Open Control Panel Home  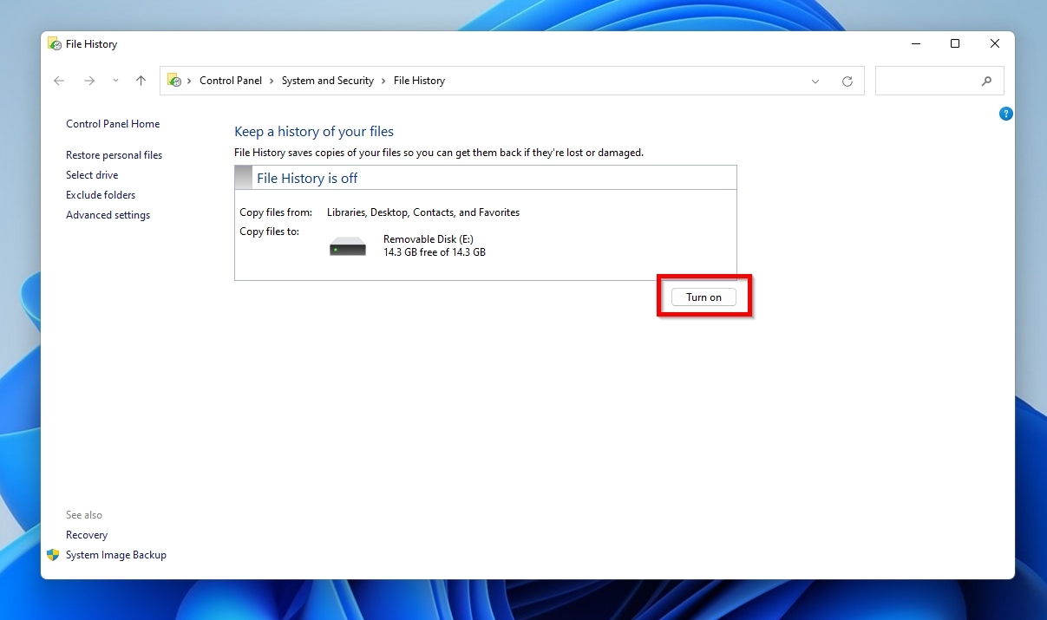[113, 124]
